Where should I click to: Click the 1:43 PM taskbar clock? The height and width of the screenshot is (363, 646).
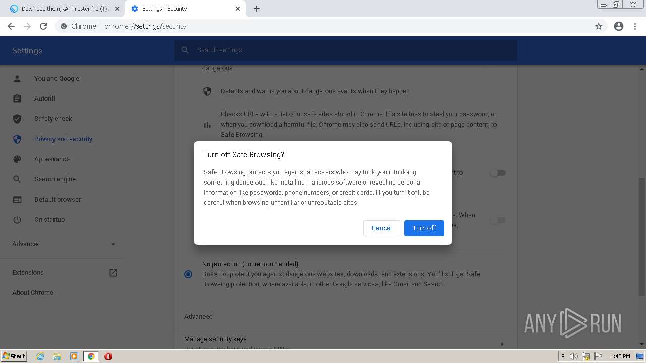(620, 356)
